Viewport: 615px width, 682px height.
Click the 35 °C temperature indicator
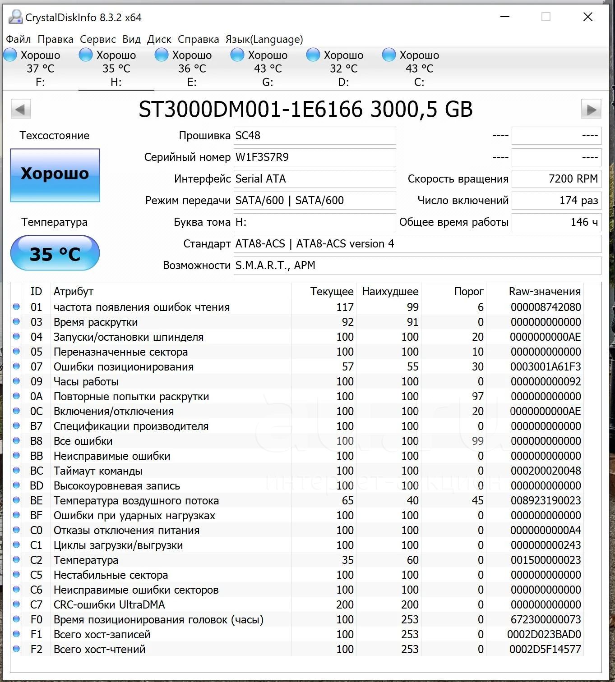pyautogui.click(x=55, y=253)
